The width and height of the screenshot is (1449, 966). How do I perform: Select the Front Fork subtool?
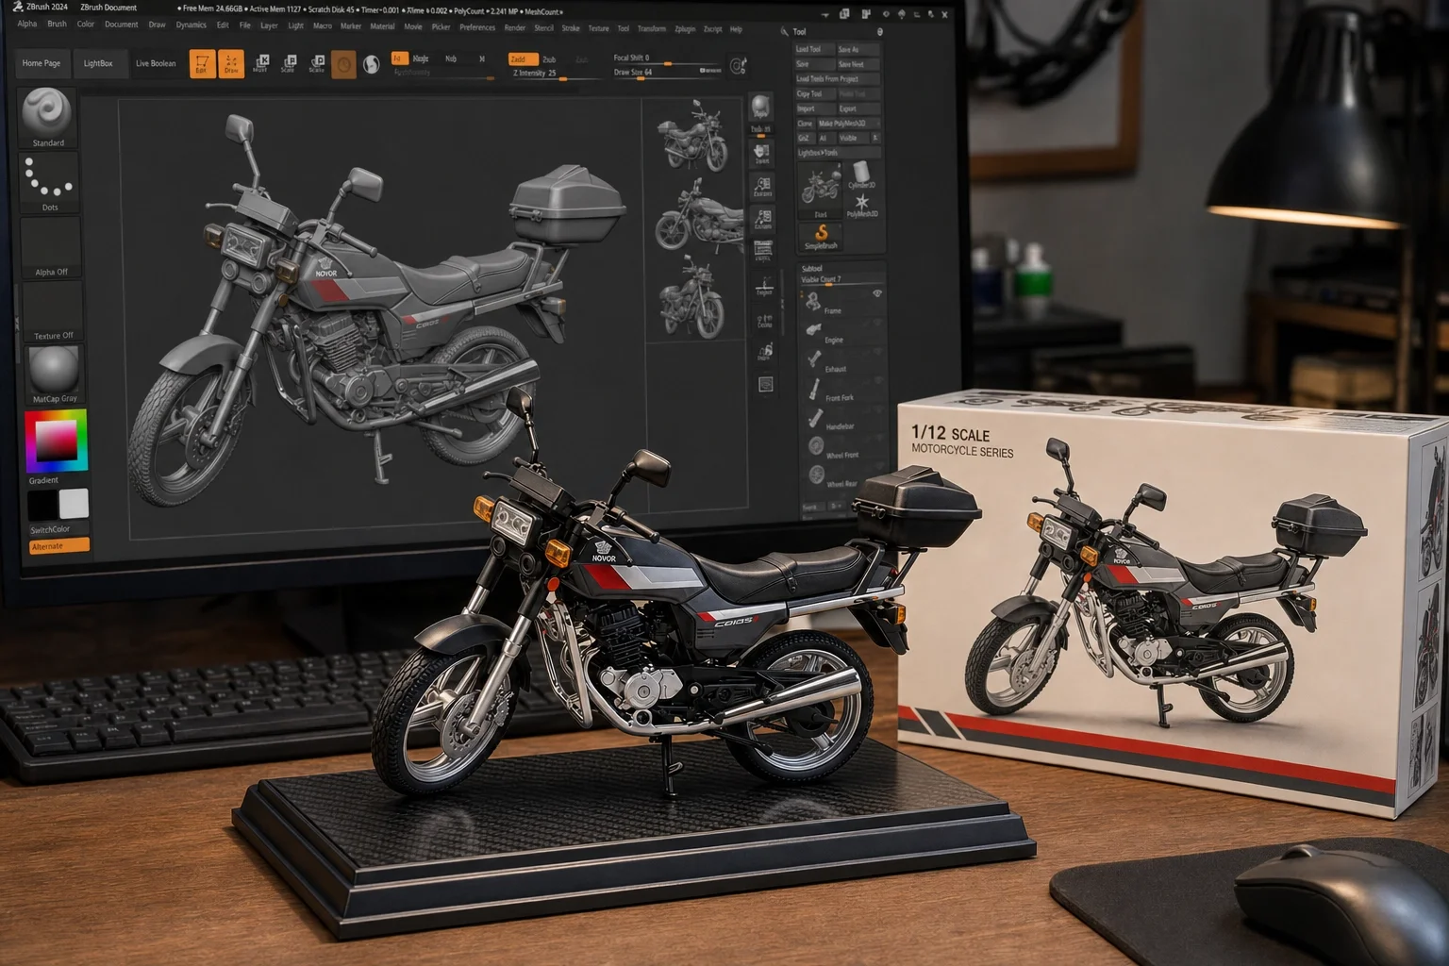pyautogui.click(x=842, y=390)
